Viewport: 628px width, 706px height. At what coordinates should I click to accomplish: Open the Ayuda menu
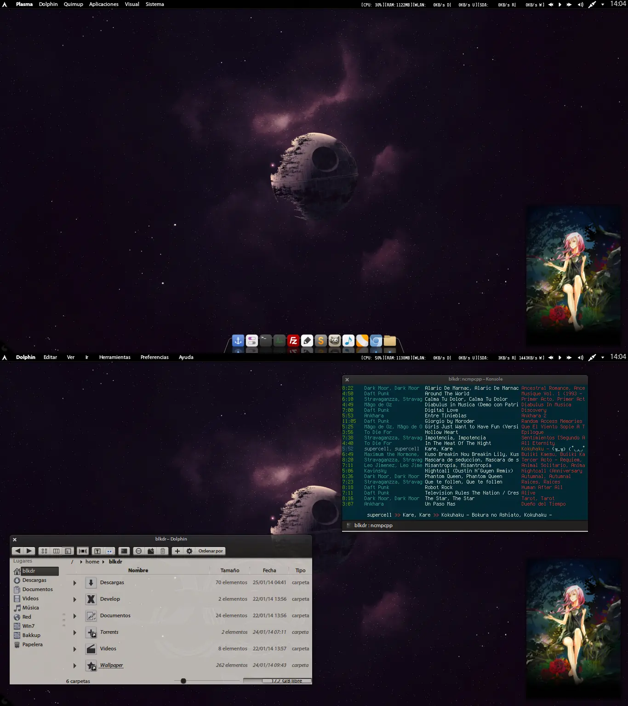click(186, 357)
